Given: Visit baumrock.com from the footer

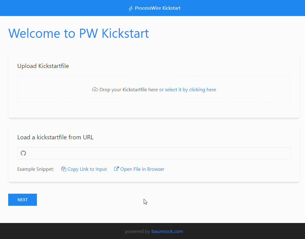Looking at the screenshot, I should click(x=167, y=231).
